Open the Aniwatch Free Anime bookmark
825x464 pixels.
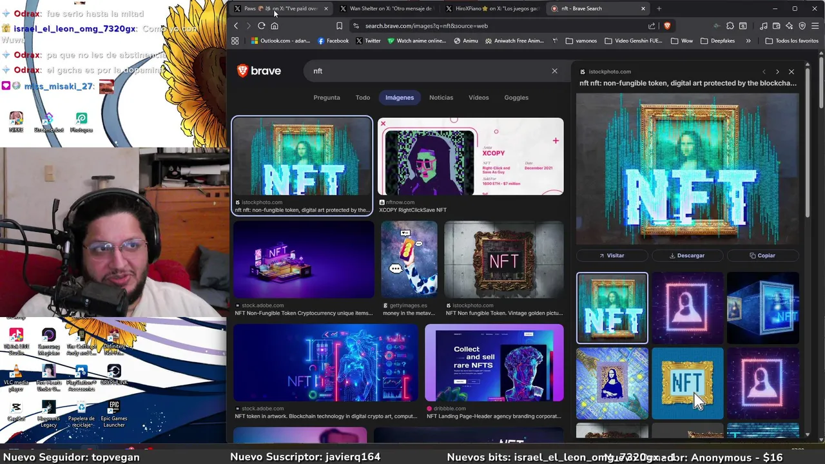click(515, 41)
